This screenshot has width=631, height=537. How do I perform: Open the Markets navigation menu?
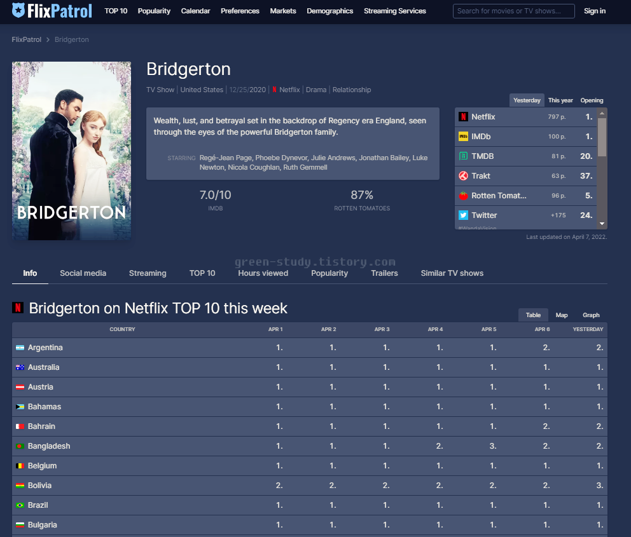(283, 11)
